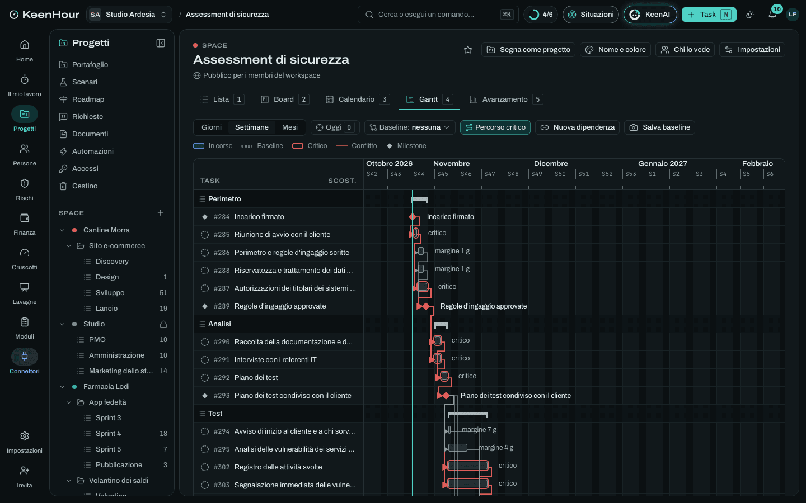Select Mesi time scale
The image size is (806, 503).
pyautogui.click(x=290, y=127)
